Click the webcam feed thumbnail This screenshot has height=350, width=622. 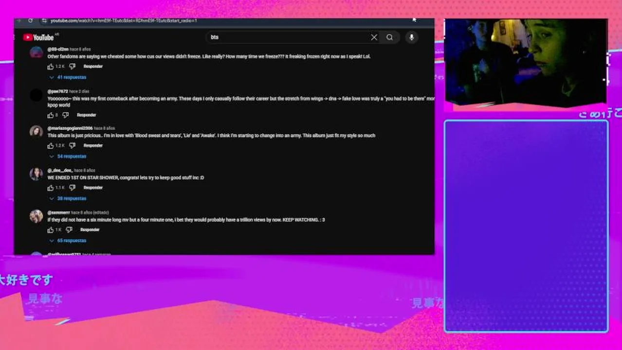click(526, 62)
